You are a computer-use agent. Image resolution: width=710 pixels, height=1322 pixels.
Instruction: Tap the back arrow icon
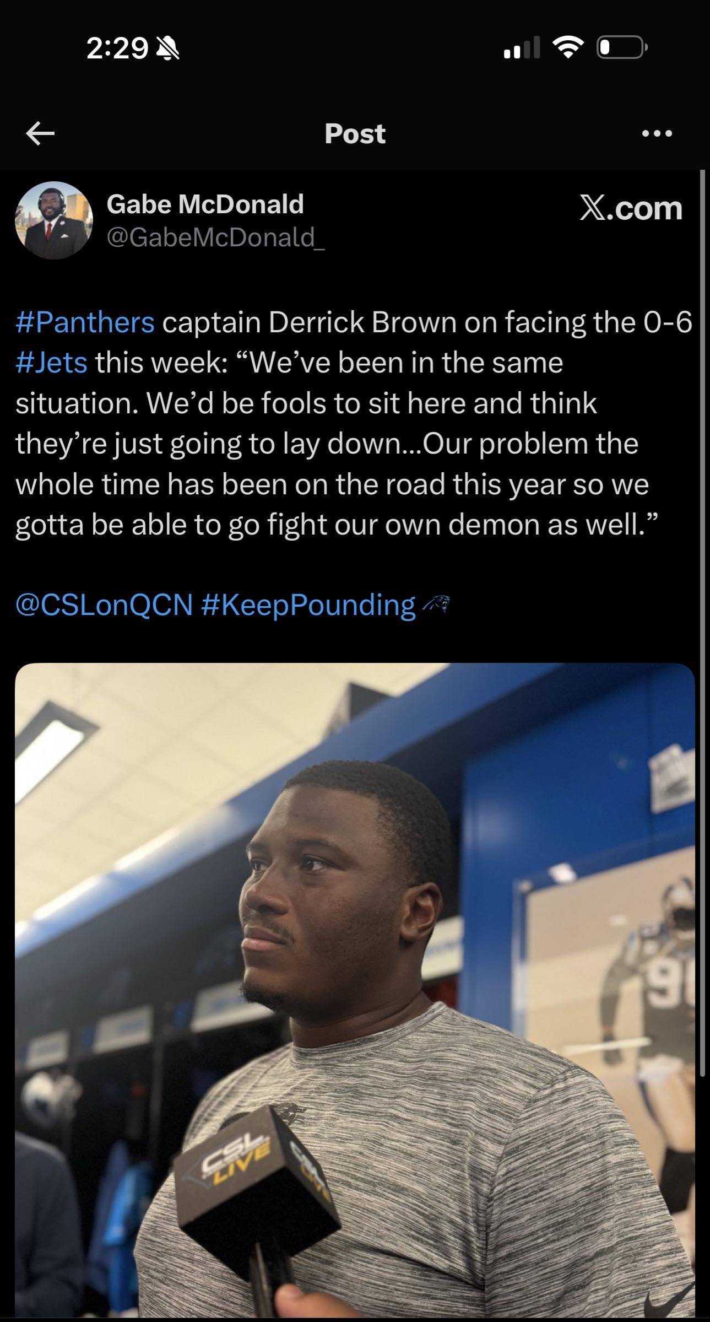point(40,134)
